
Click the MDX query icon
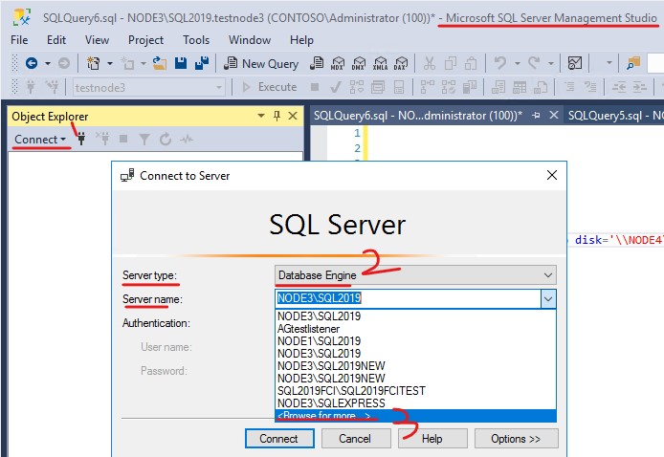click(x=338, y=63)
